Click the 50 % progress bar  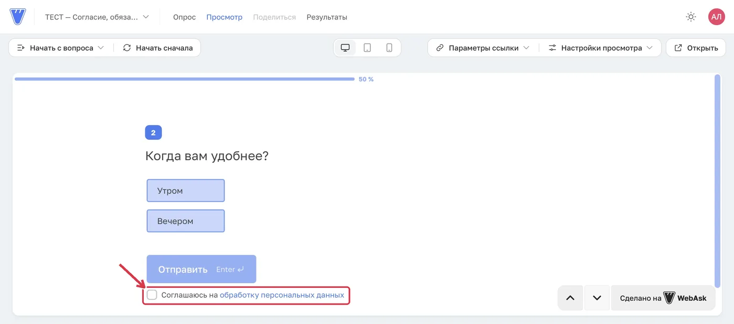pyautogui.click(x=185, y=79)
